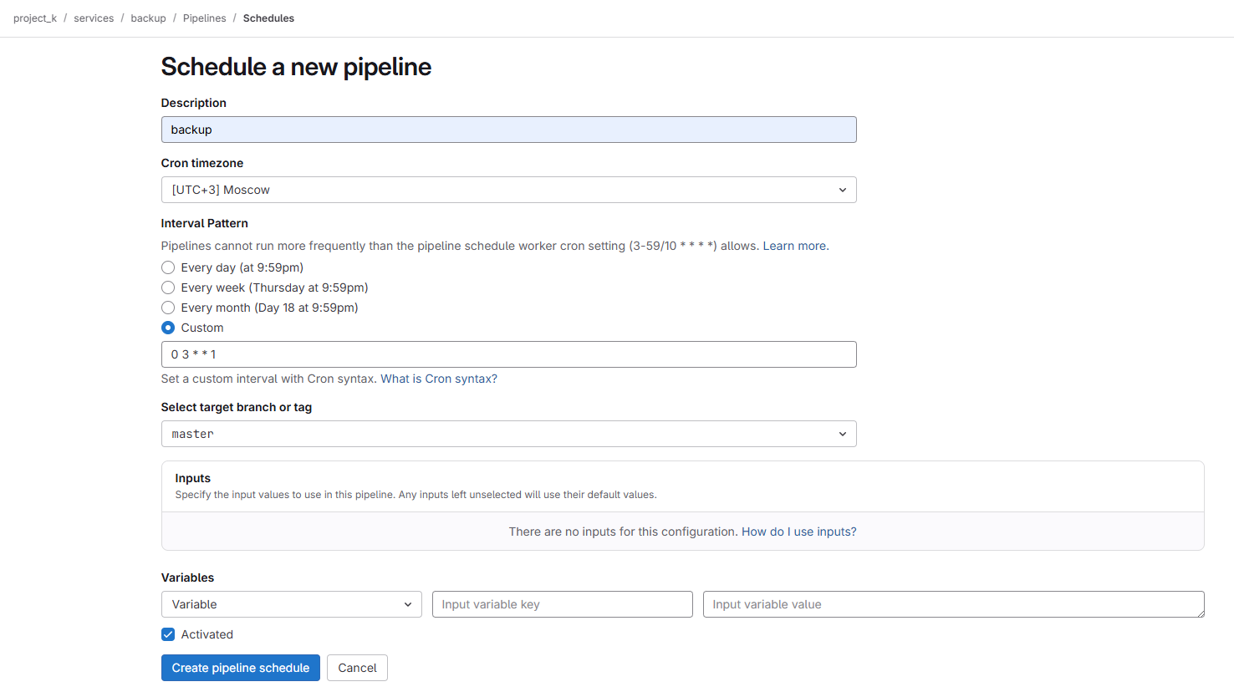This screenshot has width=1234, height=692.
Task: Select Every month Day 18 option
Action: 168,308
